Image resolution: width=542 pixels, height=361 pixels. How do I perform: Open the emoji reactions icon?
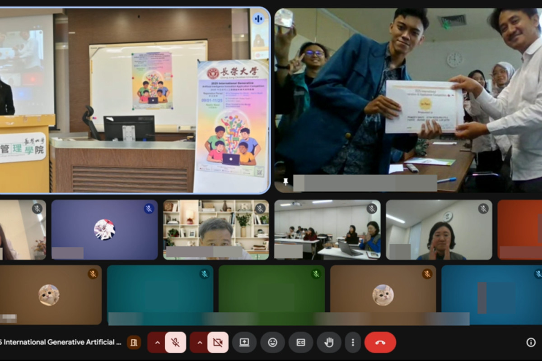point(273,342)
